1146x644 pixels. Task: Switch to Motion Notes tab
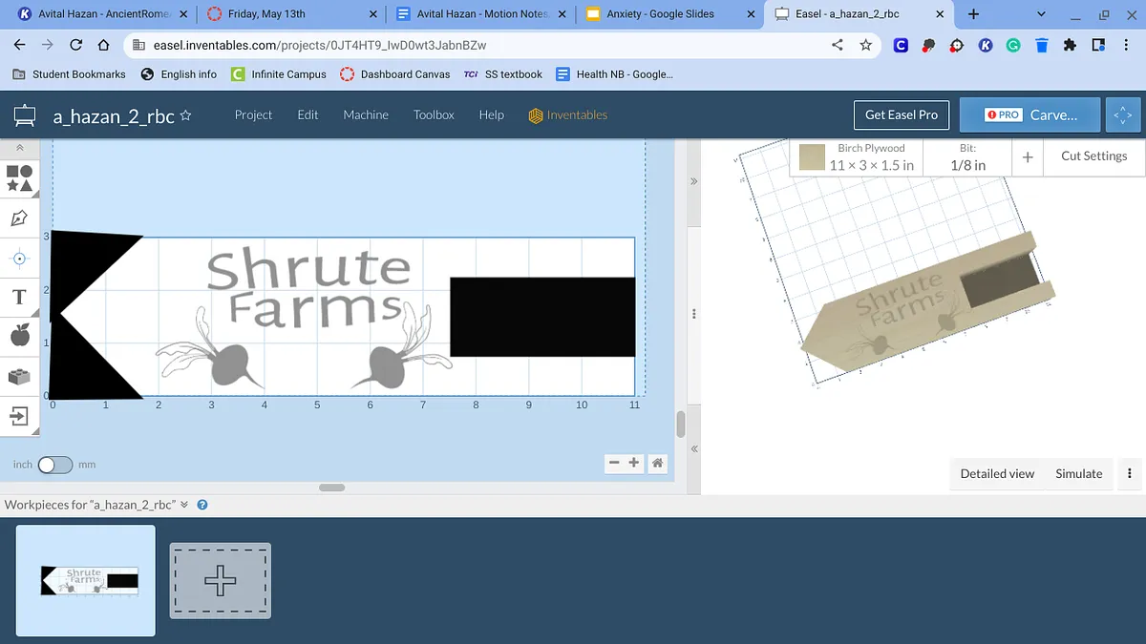481,14
